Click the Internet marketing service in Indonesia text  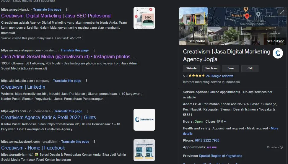click(211, 82)
